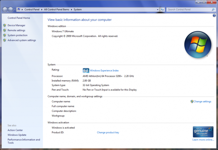Click the Windows 7 Ultimate text
Viewport: 218px width, 150px height.
63,31
